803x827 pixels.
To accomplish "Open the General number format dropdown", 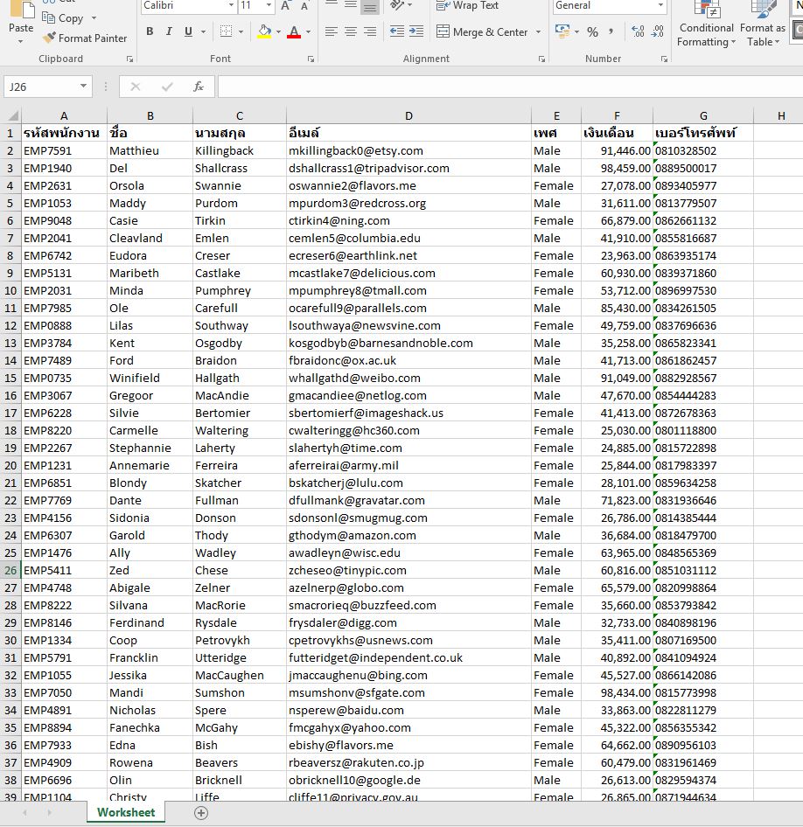I will pos(660,6).
